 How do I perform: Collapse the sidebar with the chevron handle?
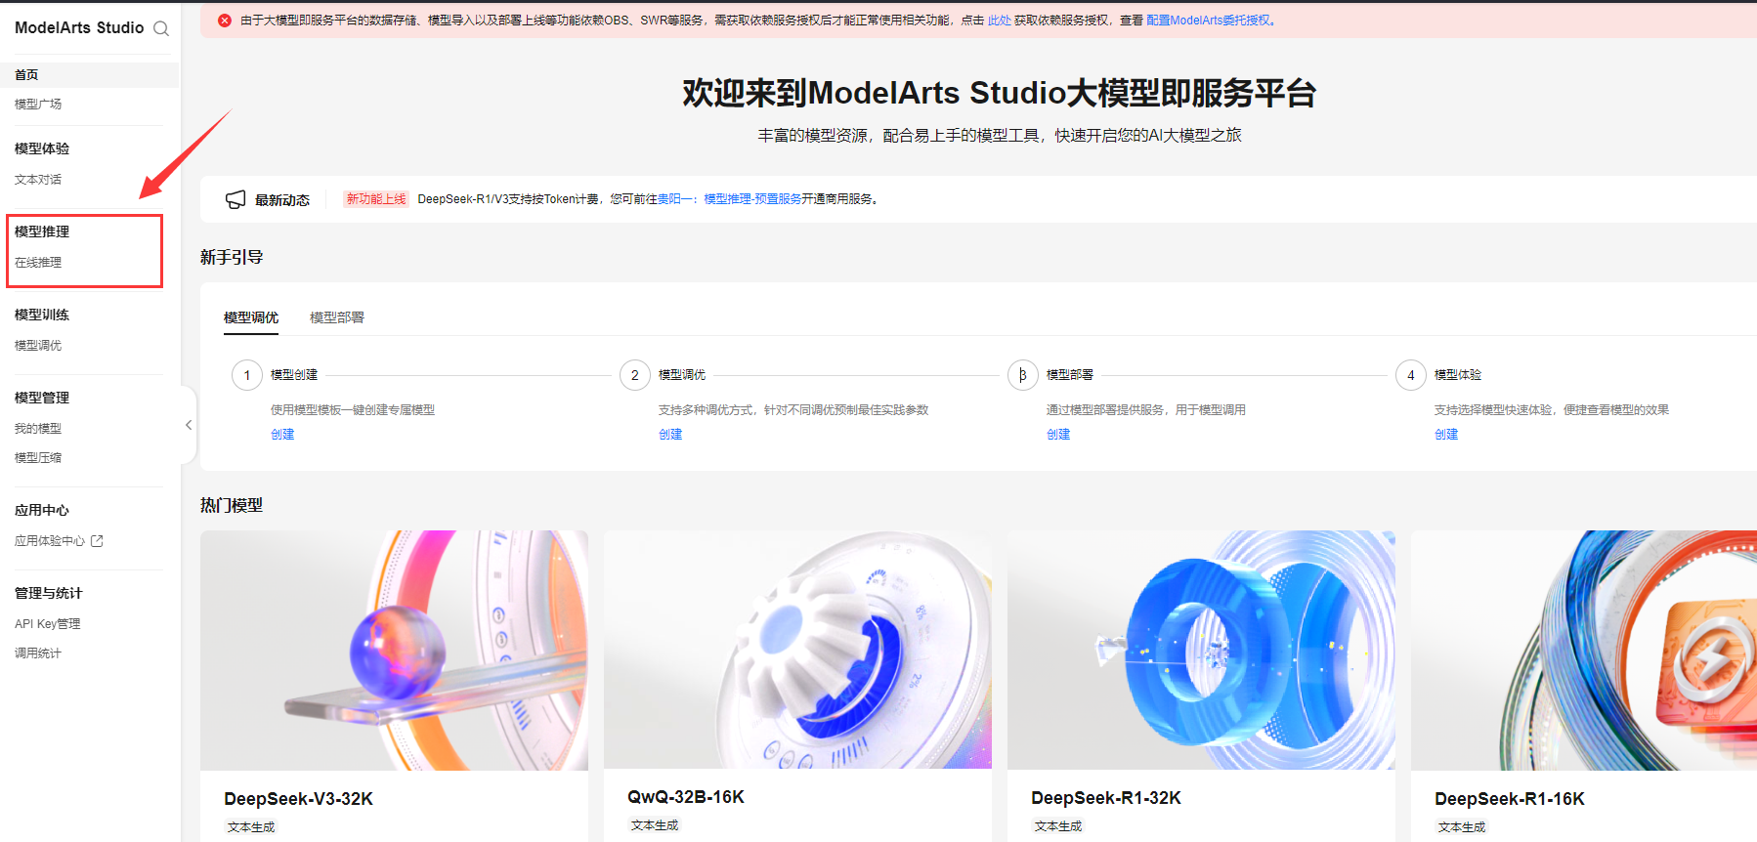189,425
